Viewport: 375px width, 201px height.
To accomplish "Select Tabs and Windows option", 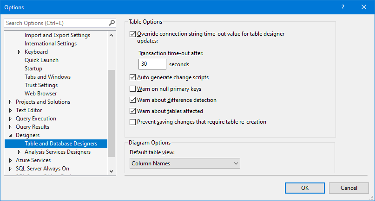I will (x=47, y=77).
